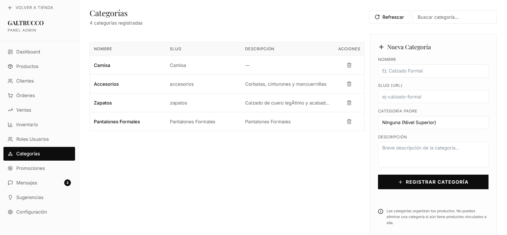Click trash icon for Accesorios row
Screen dimensions: 507x235
[349, 84]
